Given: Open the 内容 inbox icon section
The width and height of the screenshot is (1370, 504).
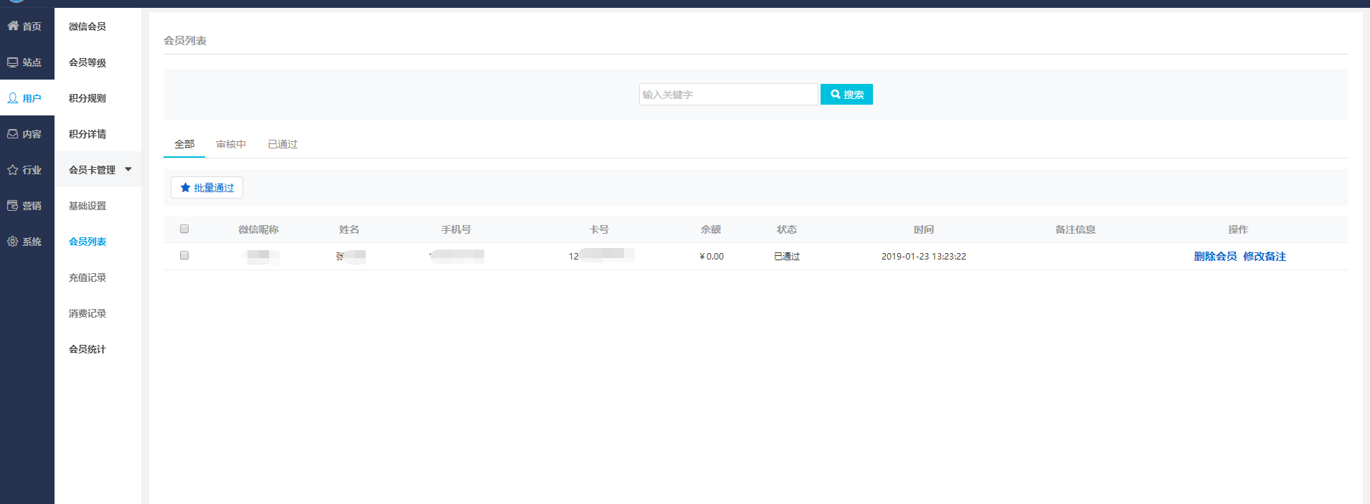Looking at the screenshot, I should (13, 134).
